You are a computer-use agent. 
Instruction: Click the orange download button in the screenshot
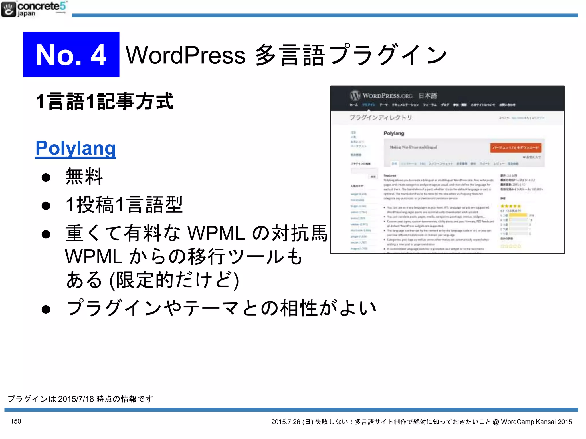516,148
